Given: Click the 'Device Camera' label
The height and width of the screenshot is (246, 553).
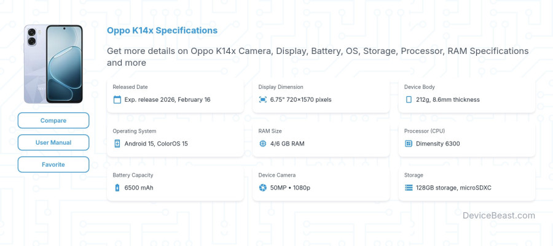Looking at the screenshot, I should click(277, 175).
